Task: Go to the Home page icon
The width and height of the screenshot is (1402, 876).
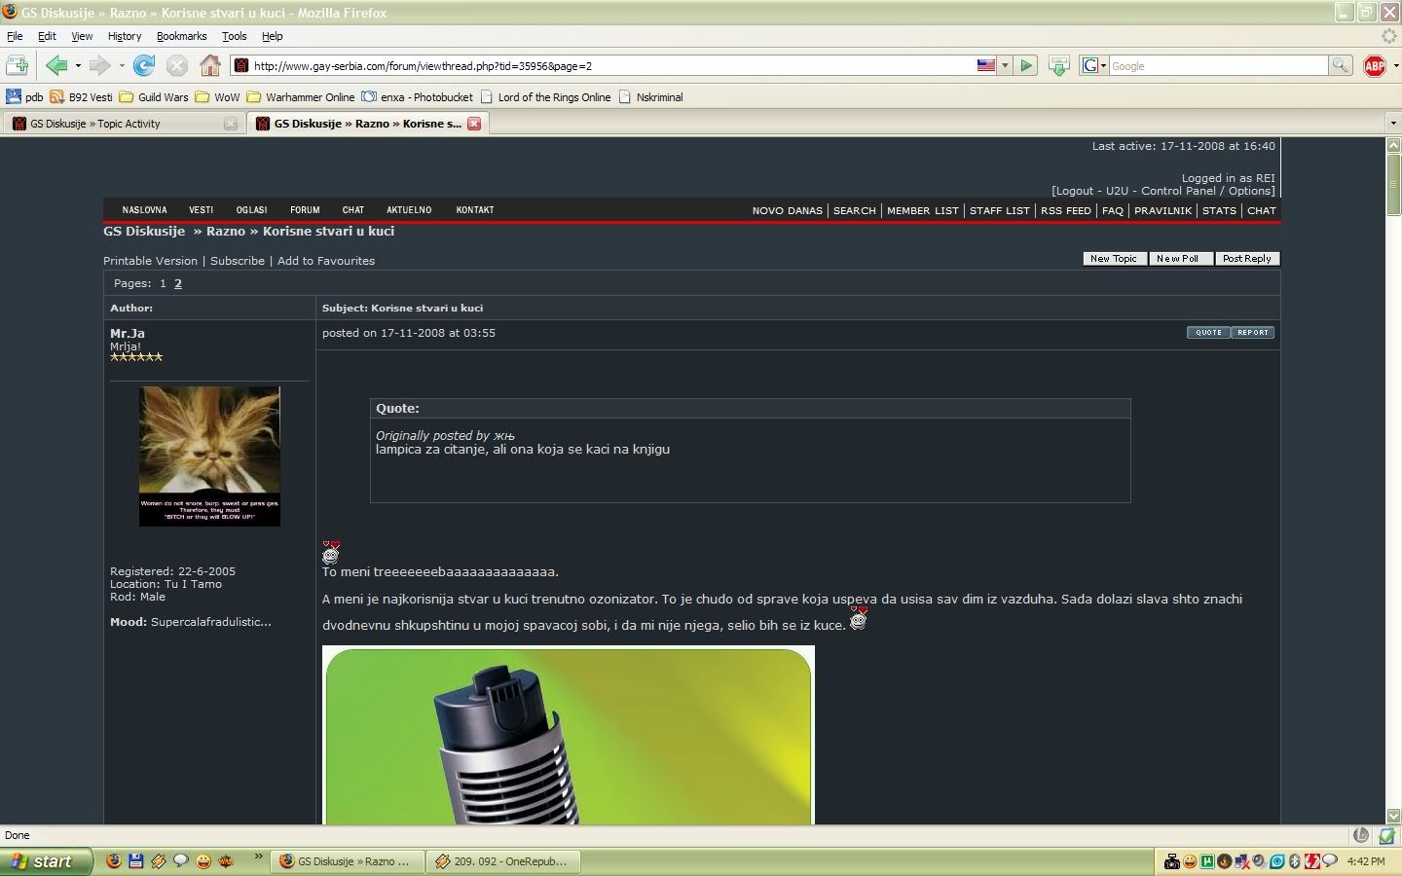Action: (210, 65)
